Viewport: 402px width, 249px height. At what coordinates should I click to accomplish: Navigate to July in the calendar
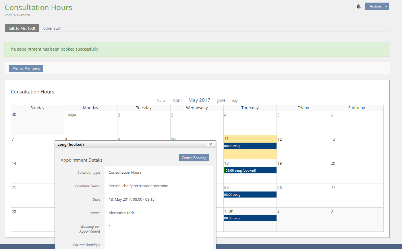point(235,101)
